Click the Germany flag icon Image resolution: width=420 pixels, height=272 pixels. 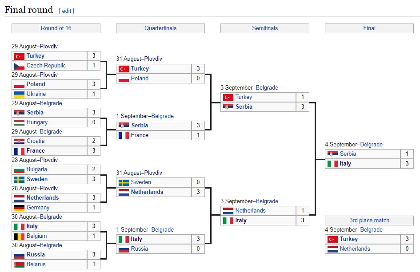[19, 208]
